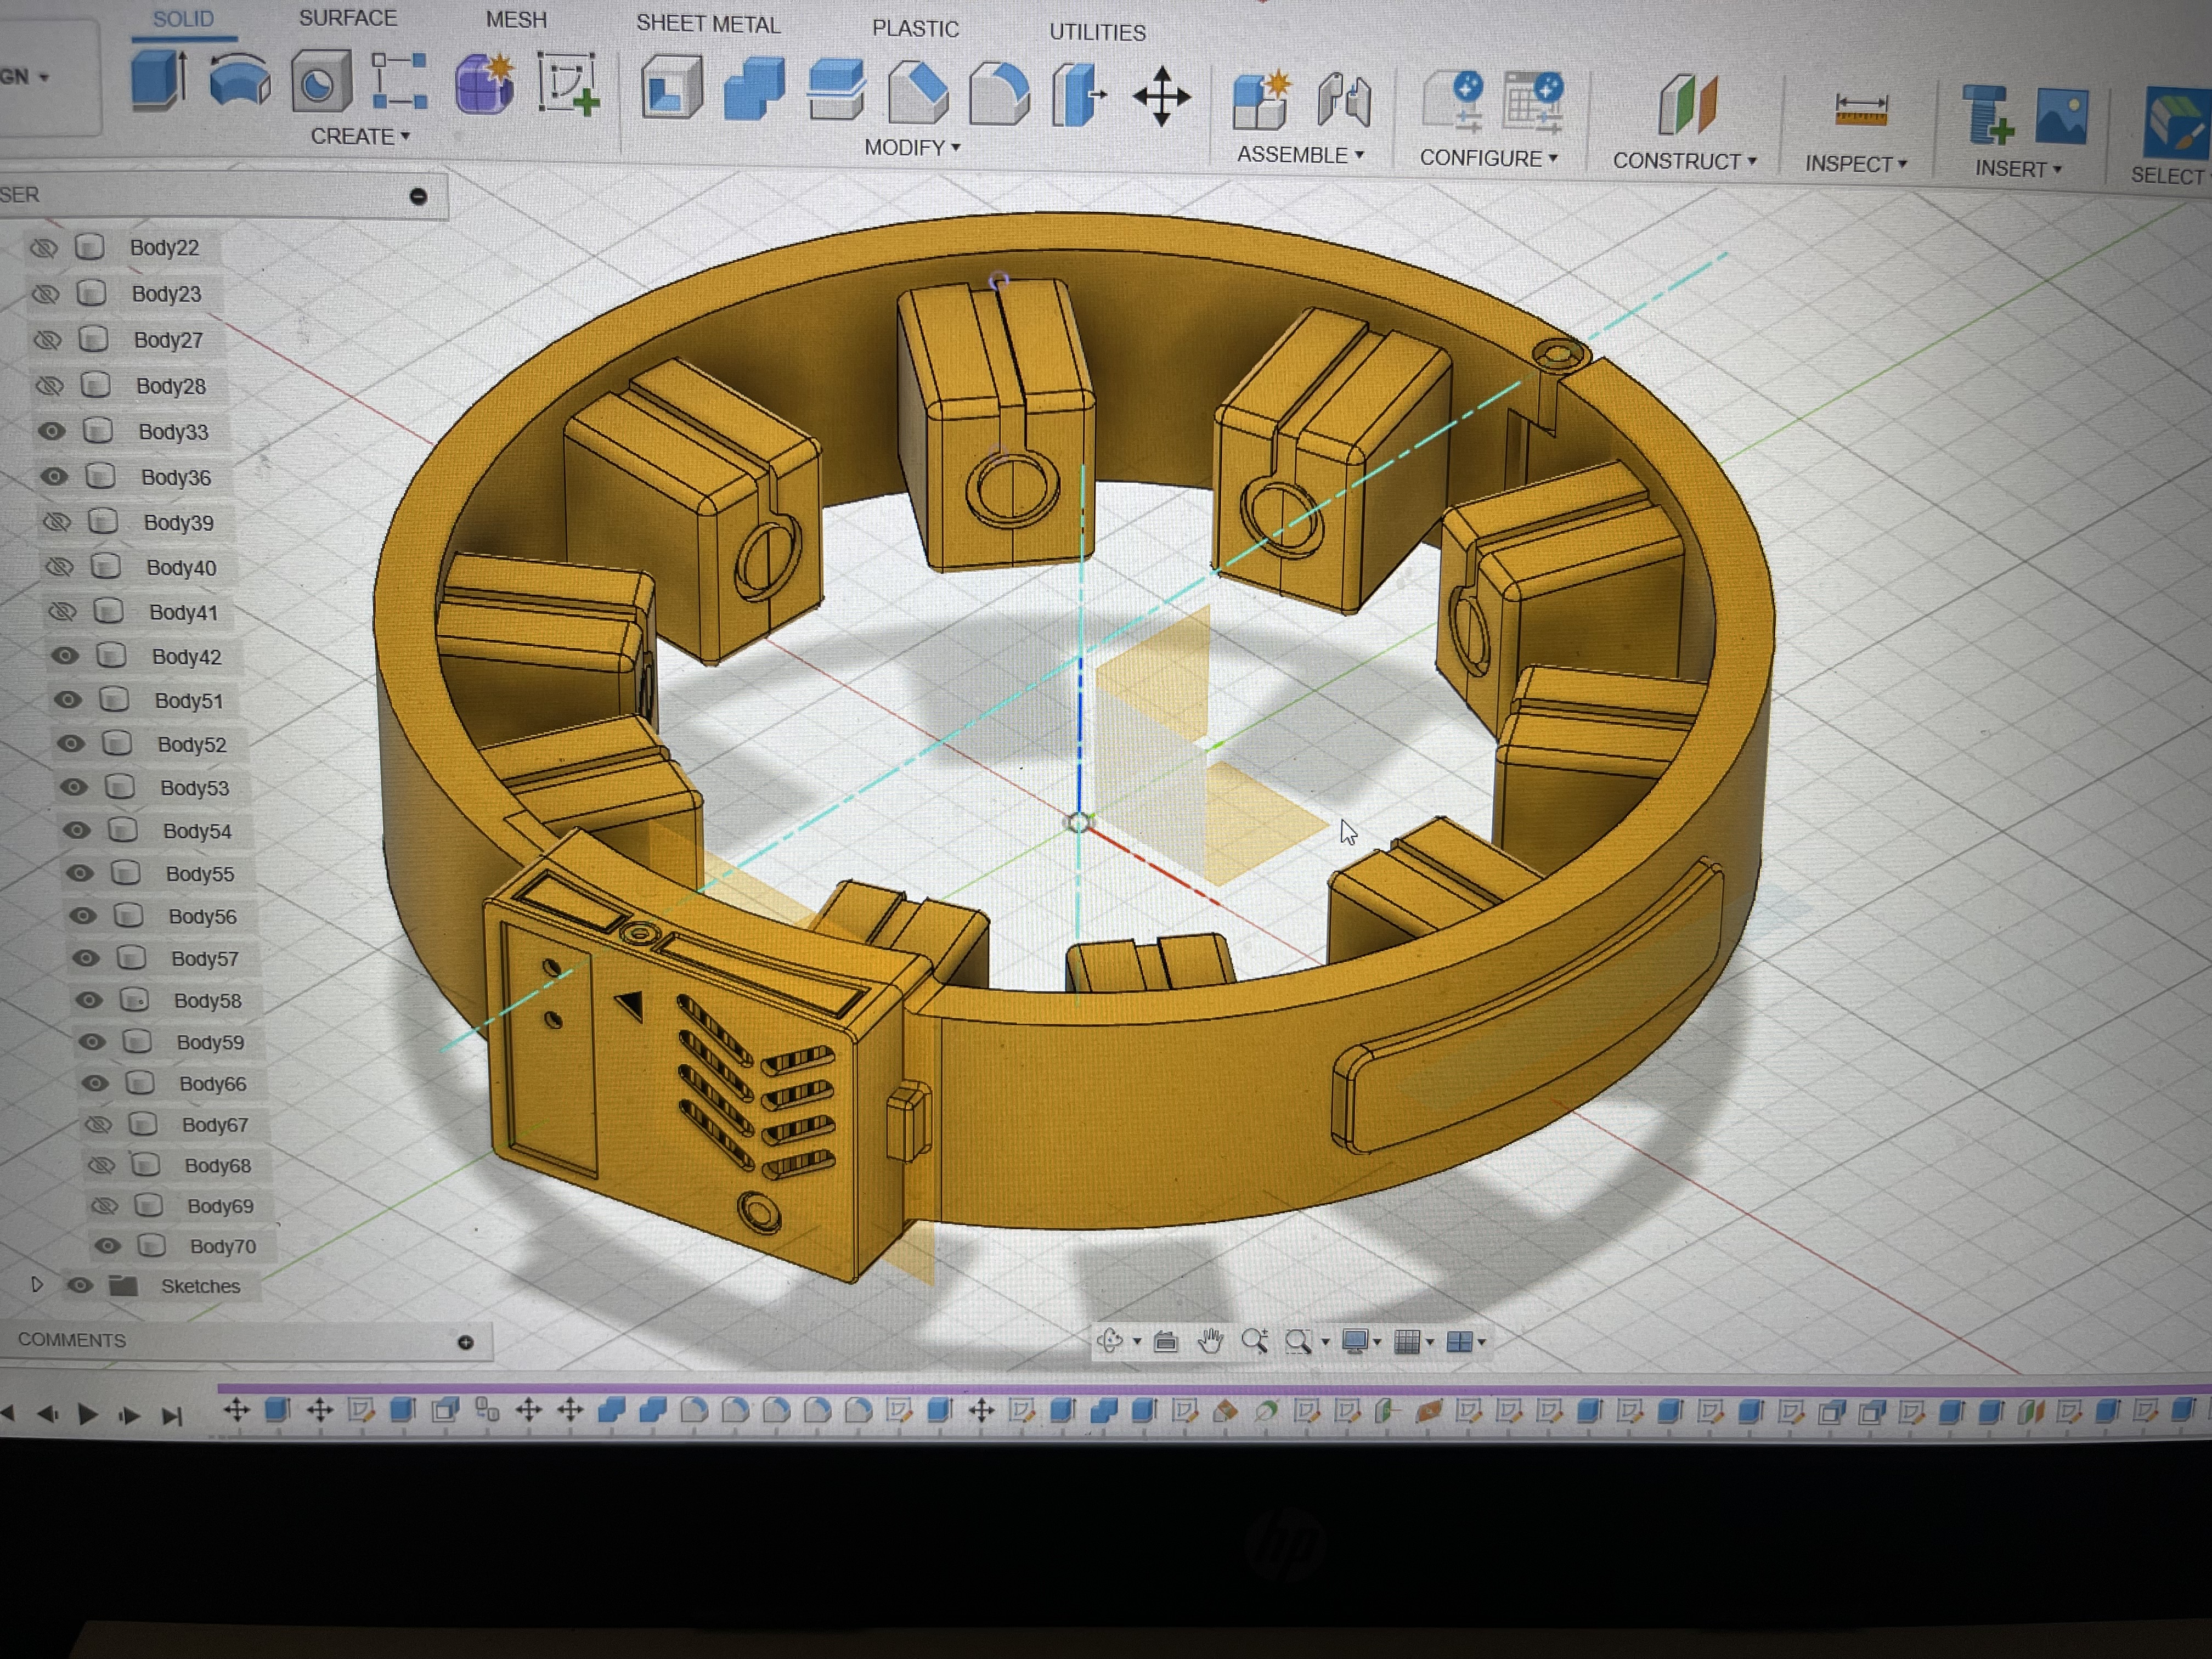Select the Move/Copy tool
Viewport: 2212px width, 1659px height.
pos(1161,97)
